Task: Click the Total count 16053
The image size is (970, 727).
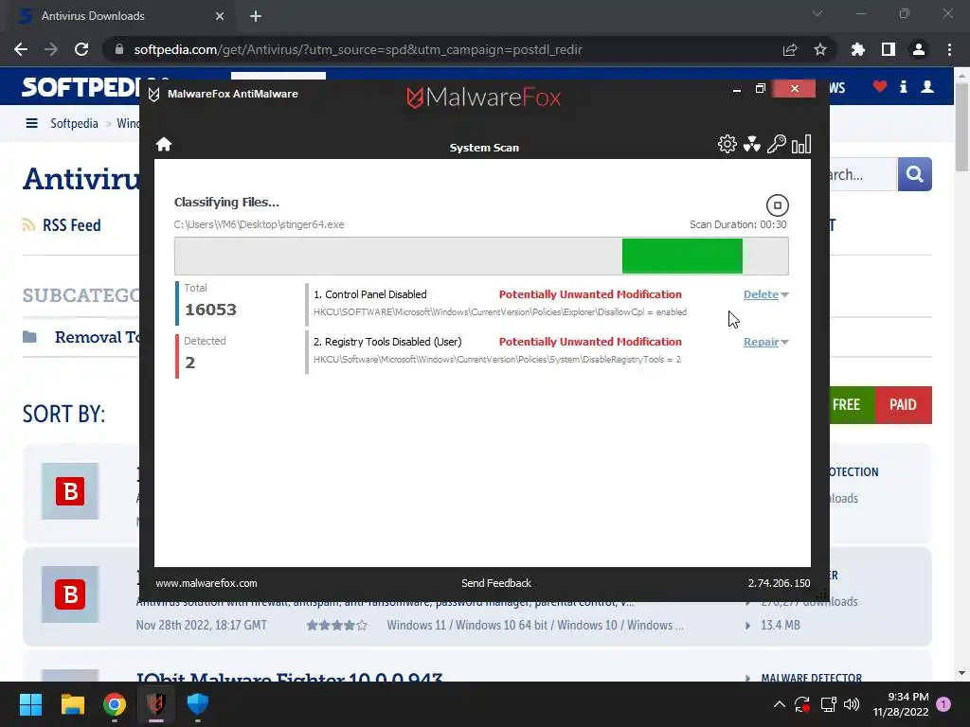Action: [210, 310]
